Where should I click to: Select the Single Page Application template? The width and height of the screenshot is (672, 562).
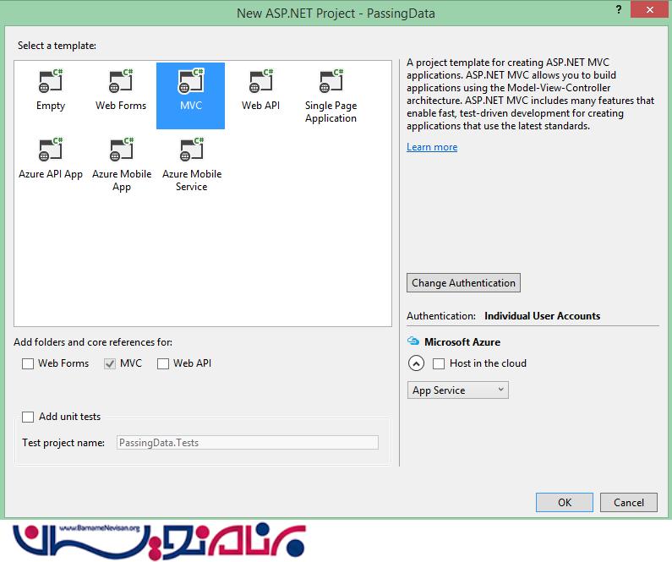pyautogui.click(x=331, y=83)
